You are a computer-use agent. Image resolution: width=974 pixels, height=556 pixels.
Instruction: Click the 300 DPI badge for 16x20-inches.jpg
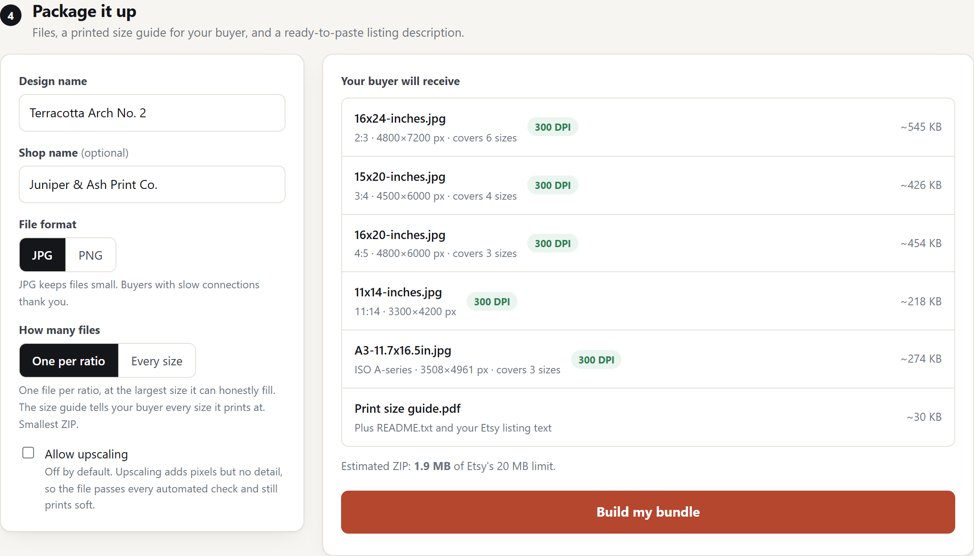tap(553, 244)
